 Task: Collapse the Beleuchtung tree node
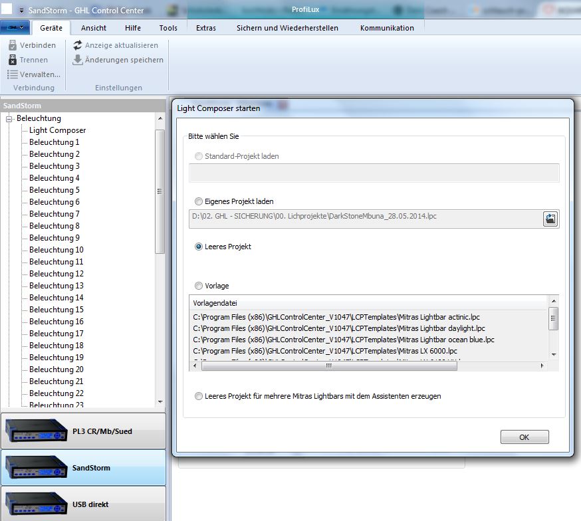tap(10, 119)
